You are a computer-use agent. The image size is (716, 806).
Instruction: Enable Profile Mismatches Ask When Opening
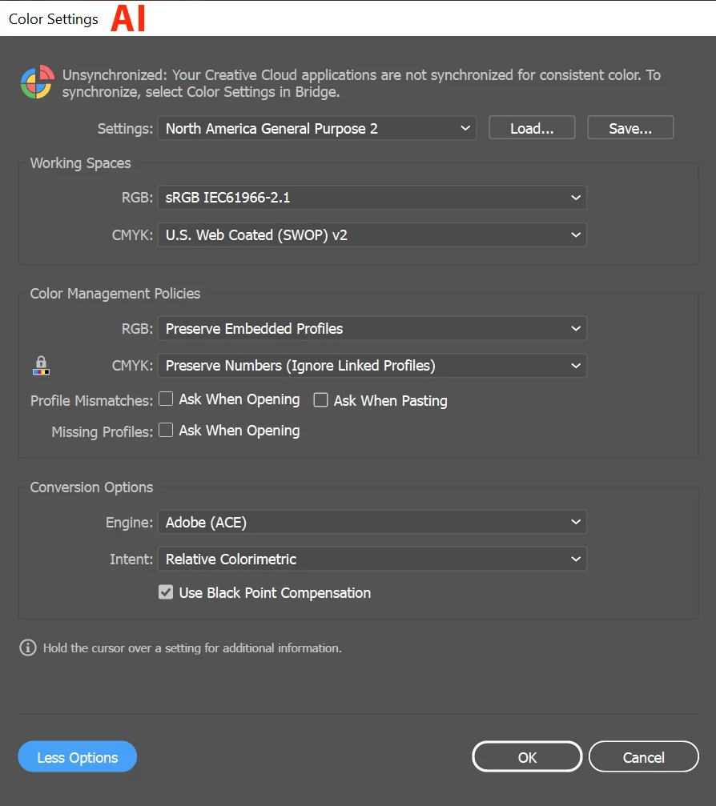coord(166,399)
